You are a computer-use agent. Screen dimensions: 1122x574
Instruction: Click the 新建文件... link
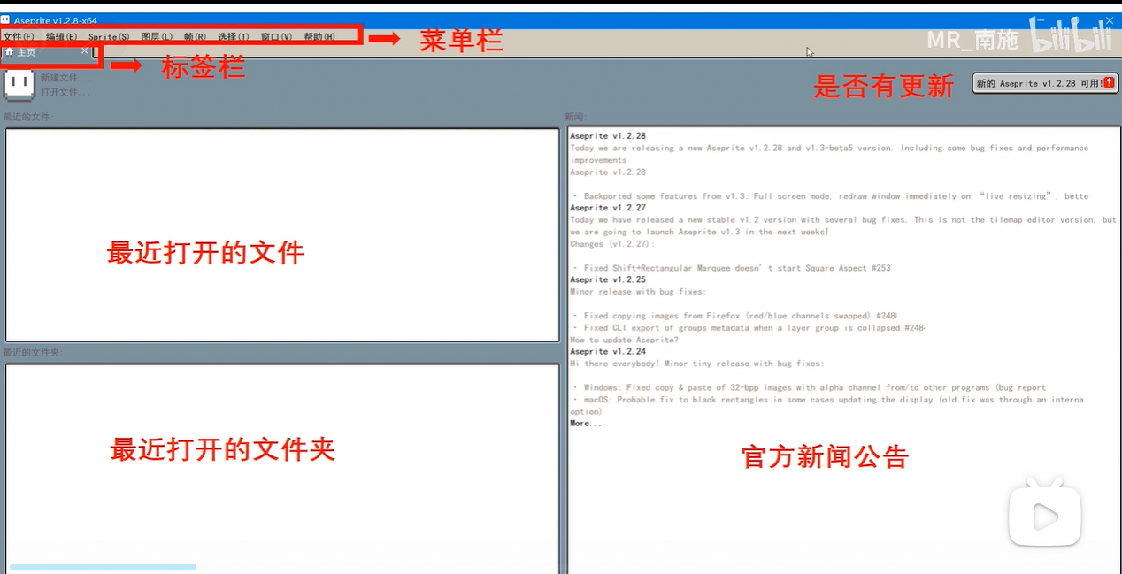(65, 79)
